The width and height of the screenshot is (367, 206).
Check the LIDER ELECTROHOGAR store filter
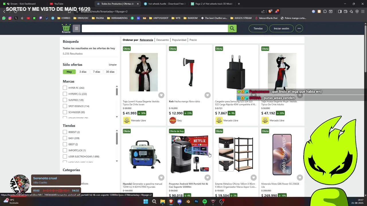(x=65, y=157)
